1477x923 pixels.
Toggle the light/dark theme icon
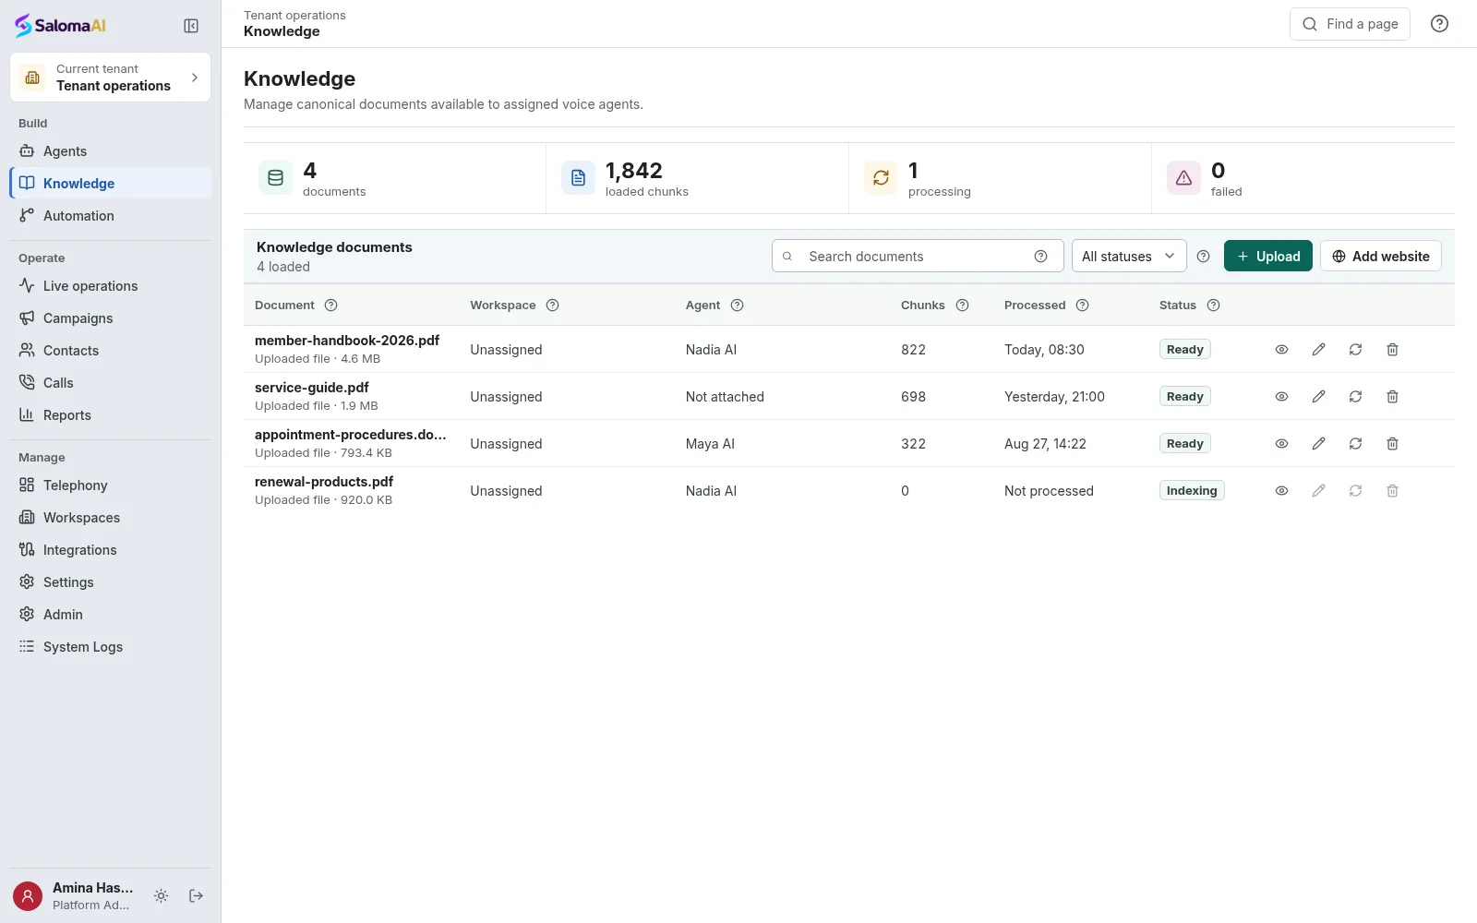161,895
